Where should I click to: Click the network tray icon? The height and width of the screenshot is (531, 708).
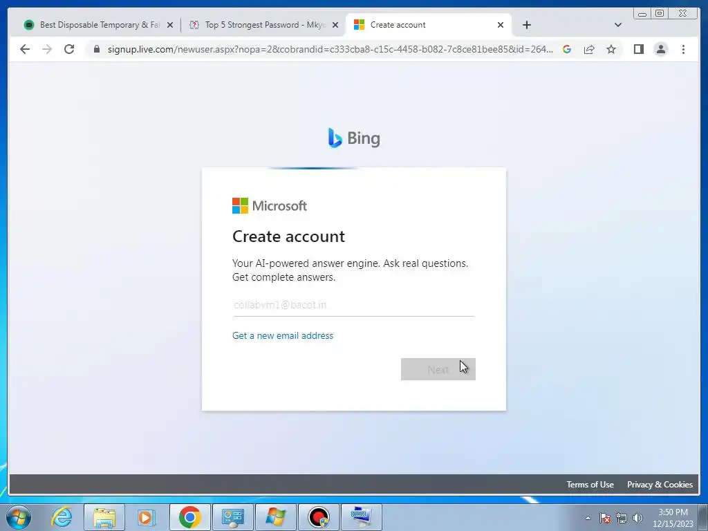622,518
